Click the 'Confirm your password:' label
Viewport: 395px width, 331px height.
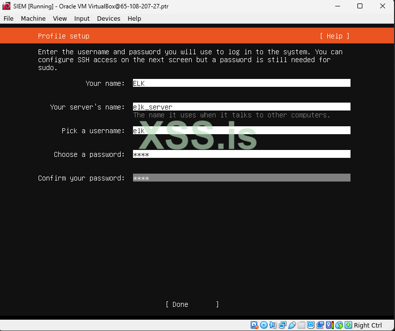[82, 178]
